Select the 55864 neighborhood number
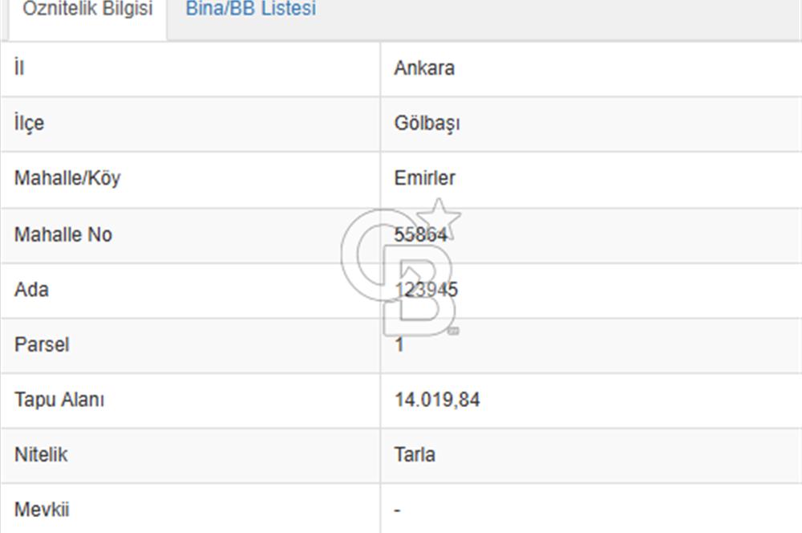Viewport: 802px width, 533px height. [420, 235]
